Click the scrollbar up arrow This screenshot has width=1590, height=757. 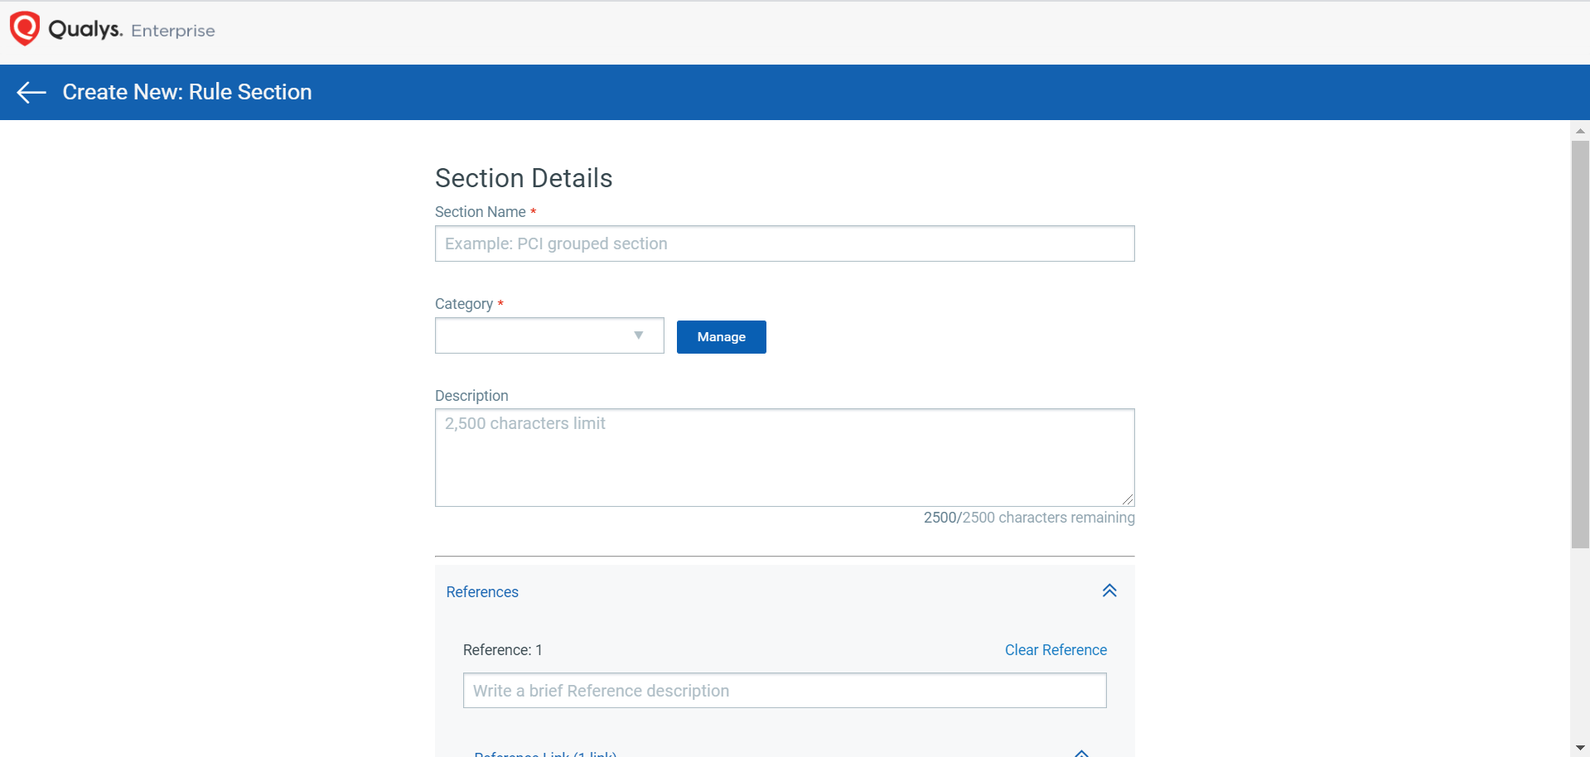point(1580,131)
